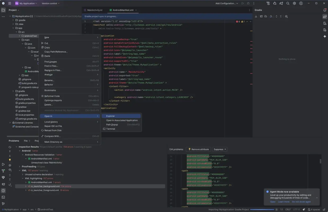This screenshot has height=212, width=328.
Task: Open IDE Settings gear in title bar
Action: (x=294, y=3)
